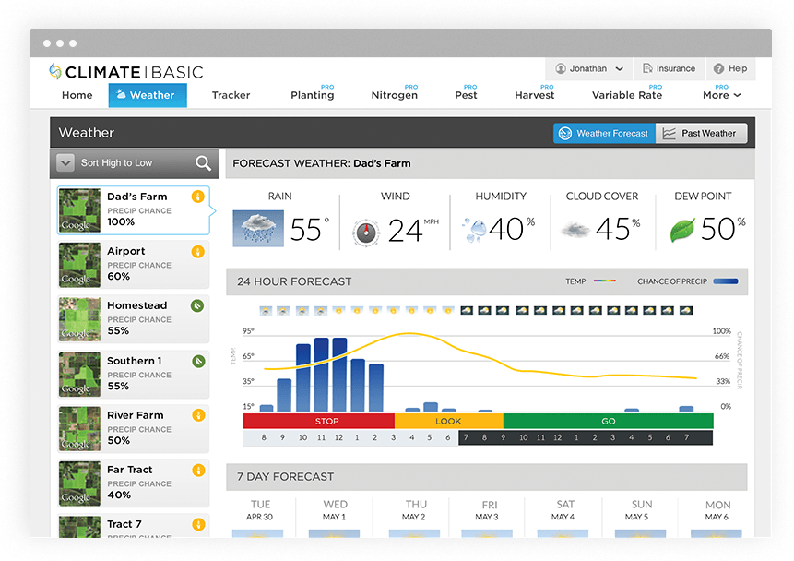Expand the Jonathan account menu
This screenshot has height=561, width=794.
pyautogui.click(x=588, y=67)
